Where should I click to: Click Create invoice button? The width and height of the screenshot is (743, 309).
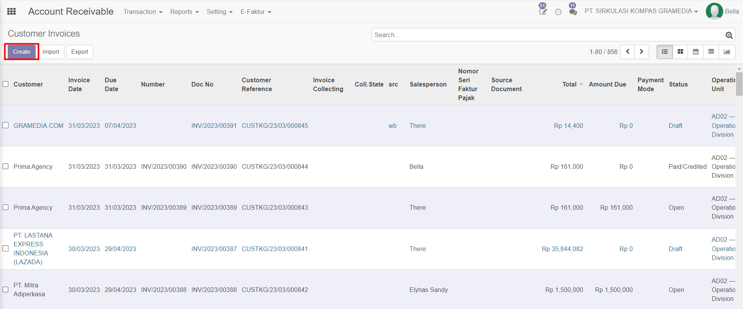[x=22, y=52]
